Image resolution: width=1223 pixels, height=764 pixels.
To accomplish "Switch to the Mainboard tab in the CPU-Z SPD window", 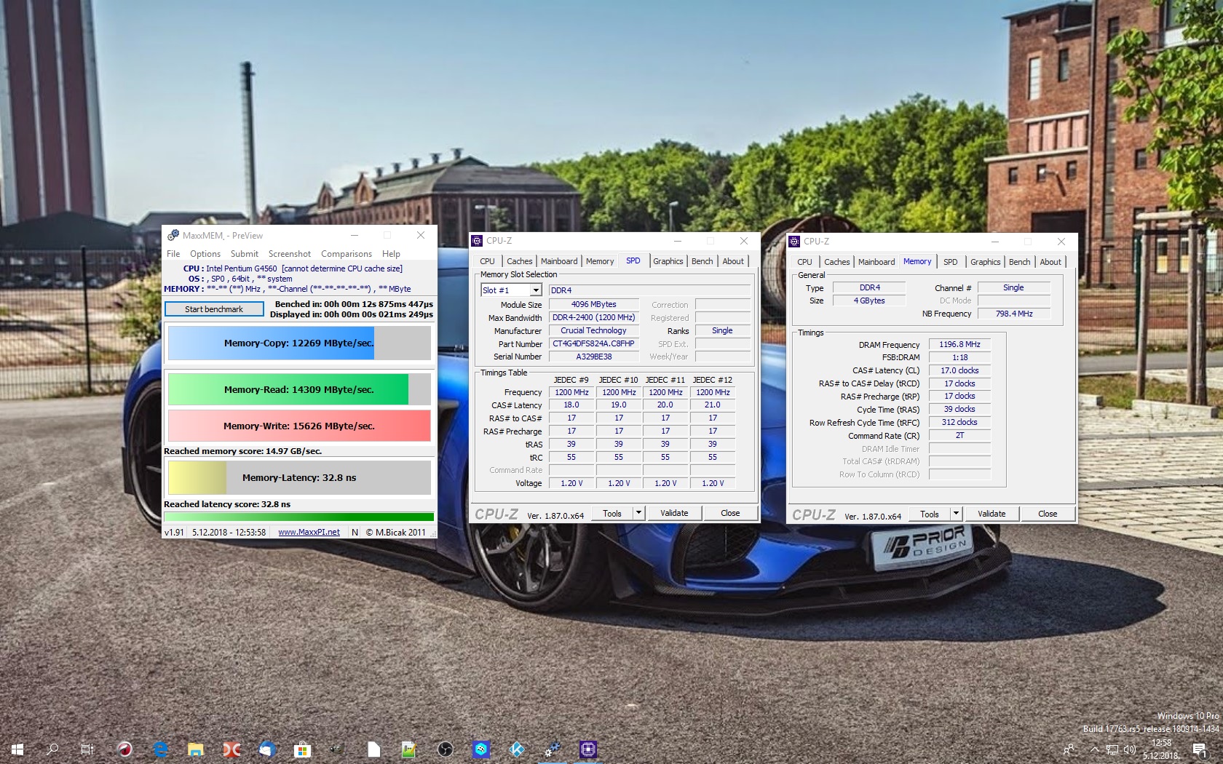I will point(559,261).
